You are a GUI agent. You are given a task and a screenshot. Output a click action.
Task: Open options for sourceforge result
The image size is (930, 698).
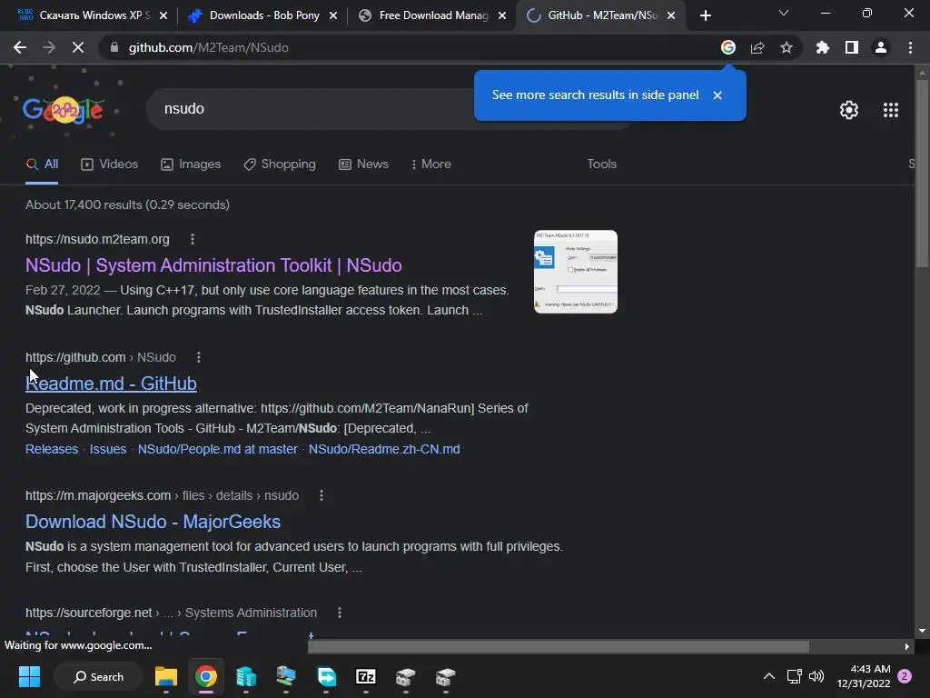pyautogui.click(x=340, y=613)
